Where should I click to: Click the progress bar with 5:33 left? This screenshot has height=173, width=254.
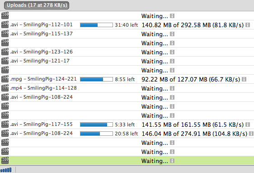click(96, 125)
